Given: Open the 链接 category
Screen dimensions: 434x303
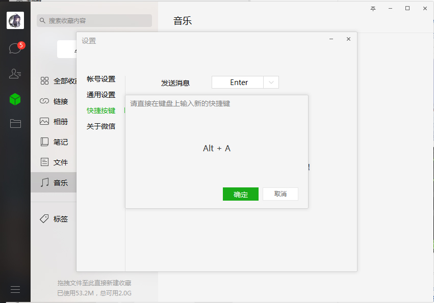Looking at the screenshot, I should point(56,101).
